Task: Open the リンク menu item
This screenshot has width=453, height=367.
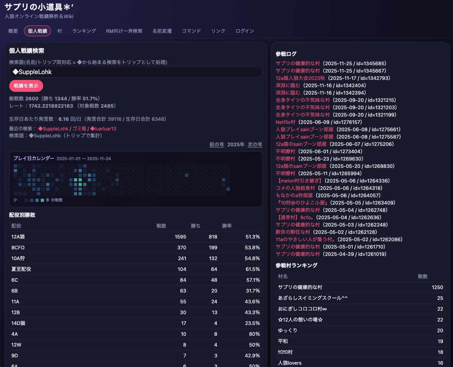Action: click(218, 31)
